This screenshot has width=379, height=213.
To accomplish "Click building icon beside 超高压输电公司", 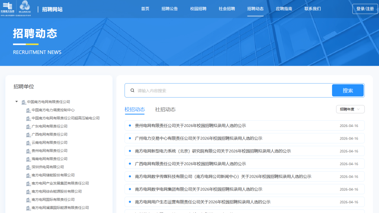I will tap(28, 119).
